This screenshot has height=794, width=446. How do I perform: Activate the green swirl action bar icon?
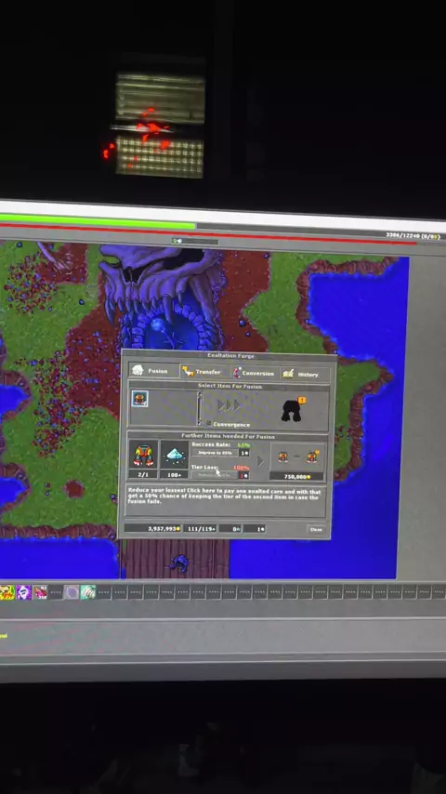tap(88, 592)
